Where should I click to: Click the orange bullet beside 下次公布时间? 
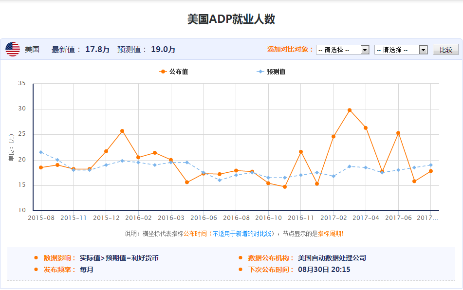pos(241,270)
